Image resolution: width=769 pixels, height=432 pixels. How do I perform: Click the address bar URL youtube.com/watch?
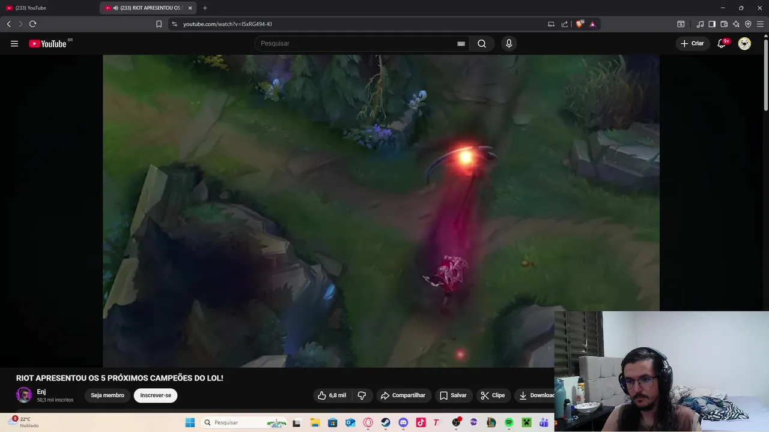[228, 24]
